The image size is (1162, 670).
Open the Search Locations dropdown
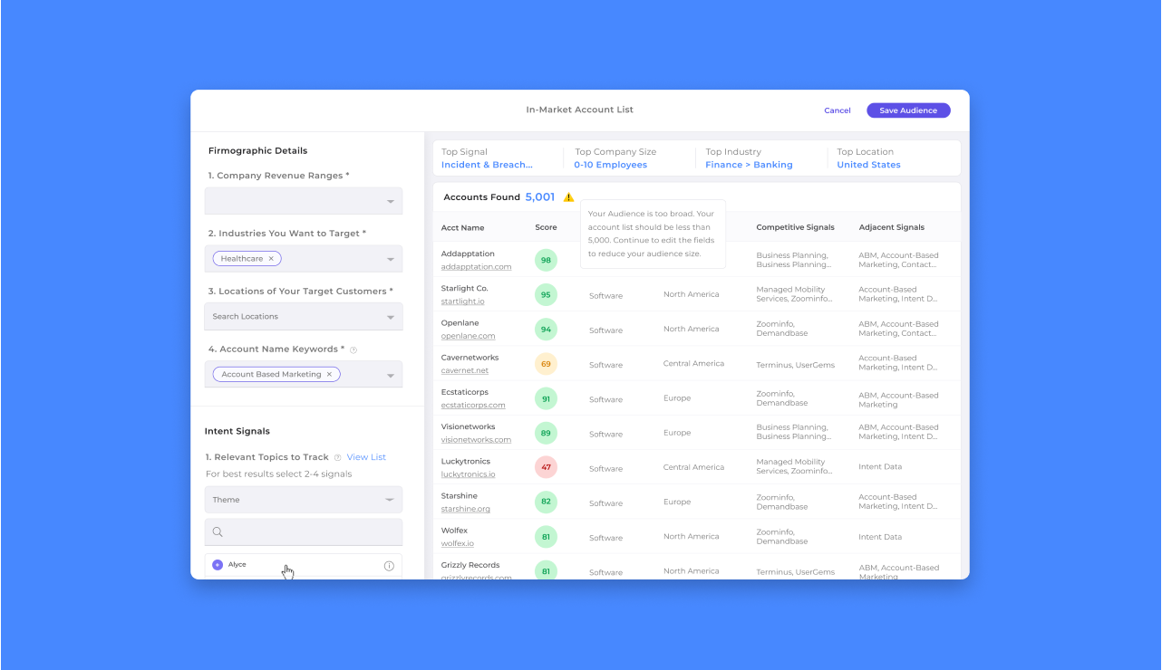click(304, 317)
